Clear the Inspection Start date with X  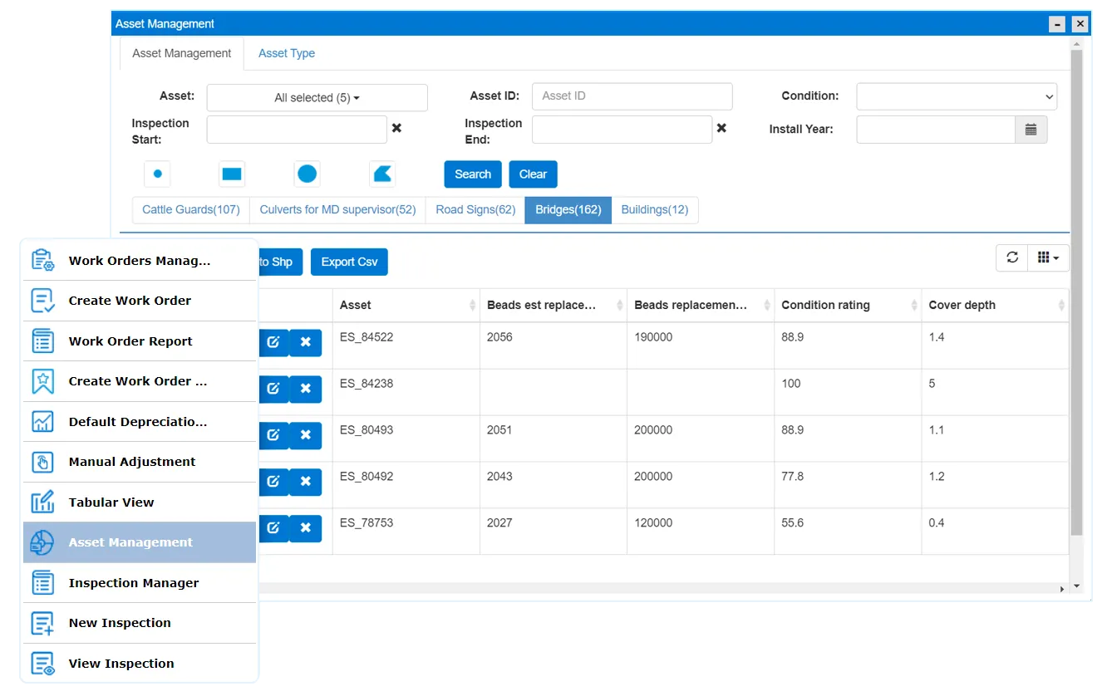[x=396, y=129]
